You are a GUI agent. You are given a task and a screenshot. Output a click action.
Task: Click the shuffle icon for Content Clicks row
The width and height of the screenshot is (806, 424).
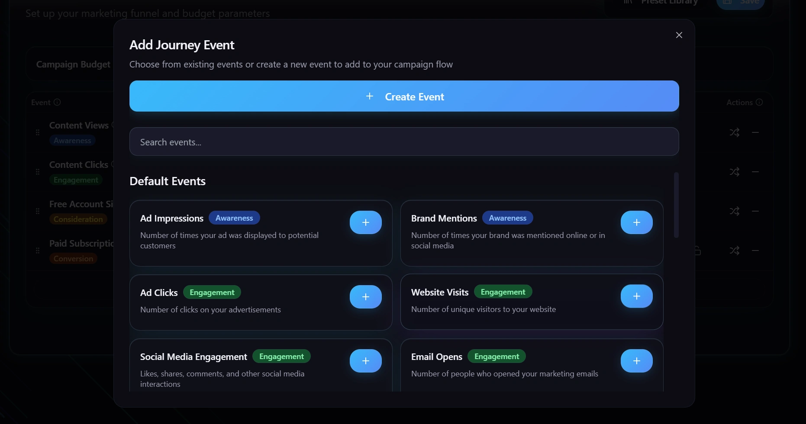(x=734, y=172)
